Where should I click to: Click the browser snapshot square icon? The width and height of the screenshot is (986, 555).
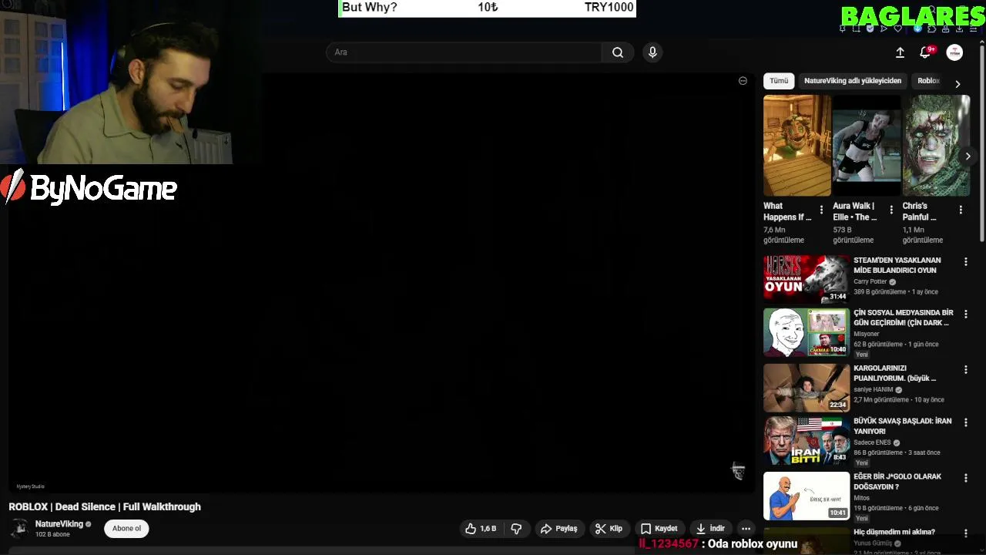856,29
